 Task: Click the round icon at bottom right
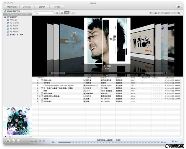pyautogui.click(x=173, y=141)
